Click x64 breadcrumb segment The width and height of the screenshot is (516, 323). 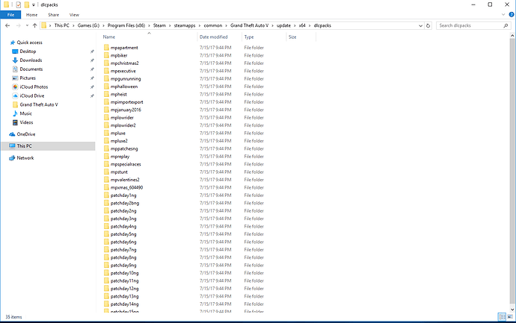(x=302, y=25)
